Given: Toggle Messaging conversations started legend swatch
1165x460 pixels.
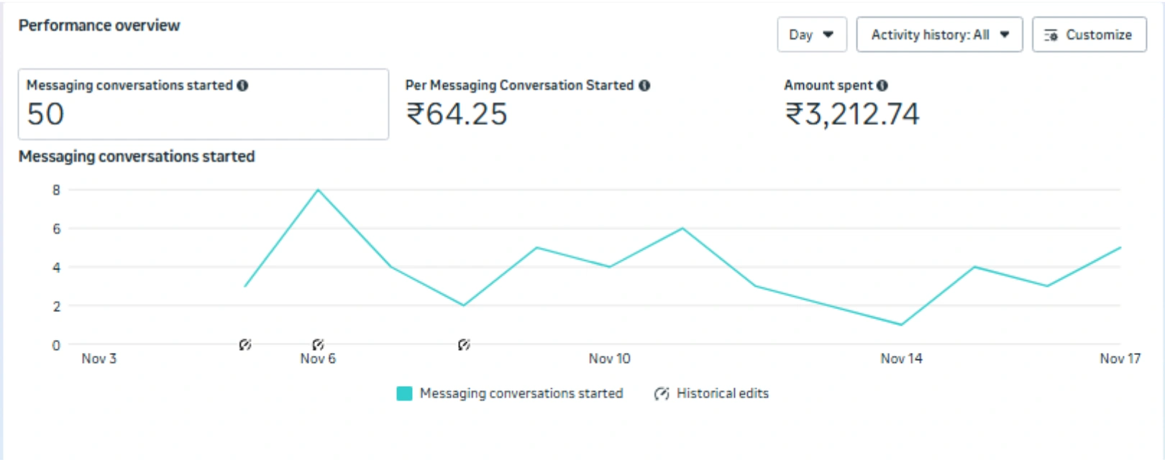Looking at the screenshot, I should coord(404,394).
